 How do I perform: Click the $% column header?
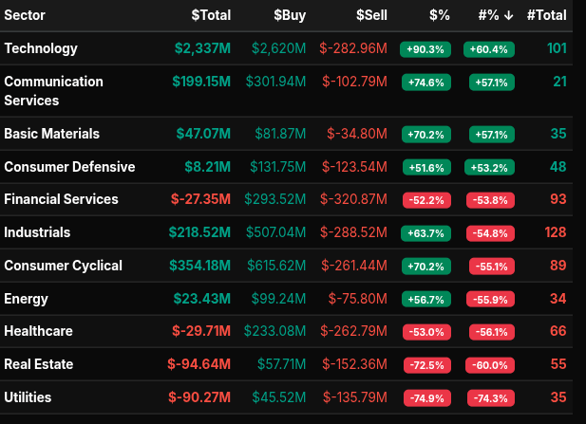439,15
